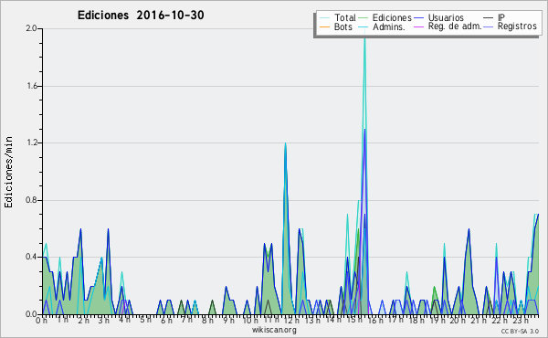Image resolution: width=548 pixels, height=338 pixels.
Task: Click the '3 h' x-axis label
Action: [104, 320]
